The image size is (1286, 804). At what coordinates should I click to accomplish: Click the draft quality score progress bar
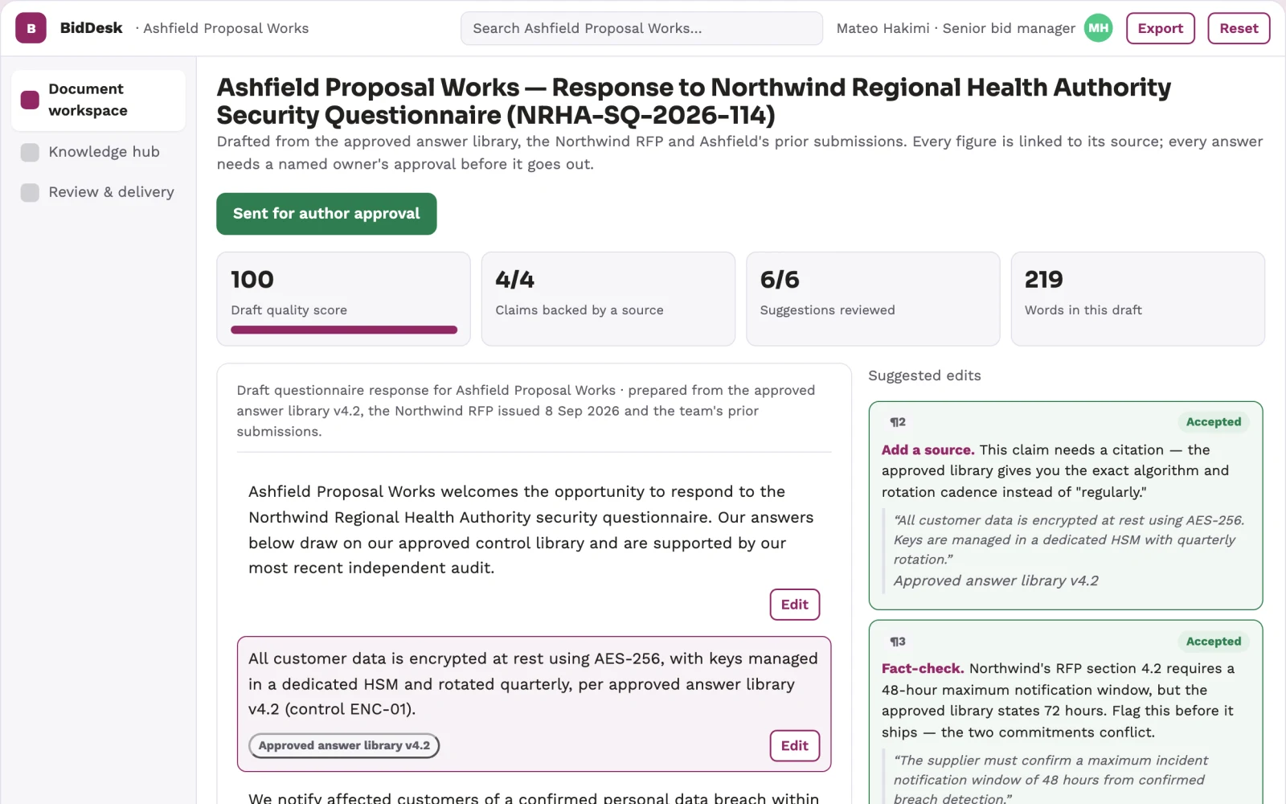tap(344, 330)
